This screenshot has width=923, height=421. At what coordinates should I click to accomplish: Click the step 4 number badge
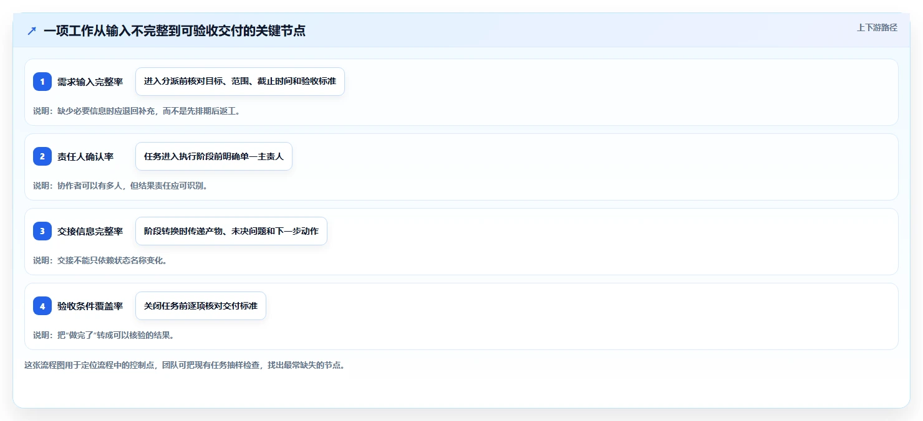tap(42, 306)
